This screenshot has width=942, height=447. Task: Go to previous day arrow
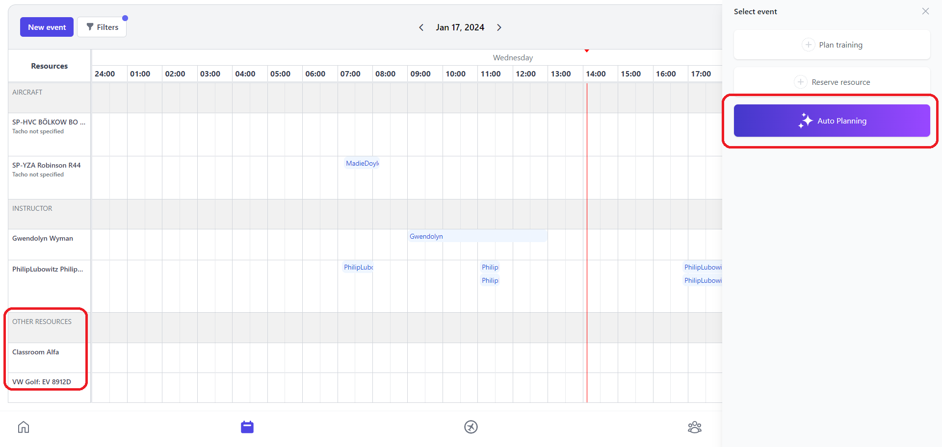[x=421, y=27]
